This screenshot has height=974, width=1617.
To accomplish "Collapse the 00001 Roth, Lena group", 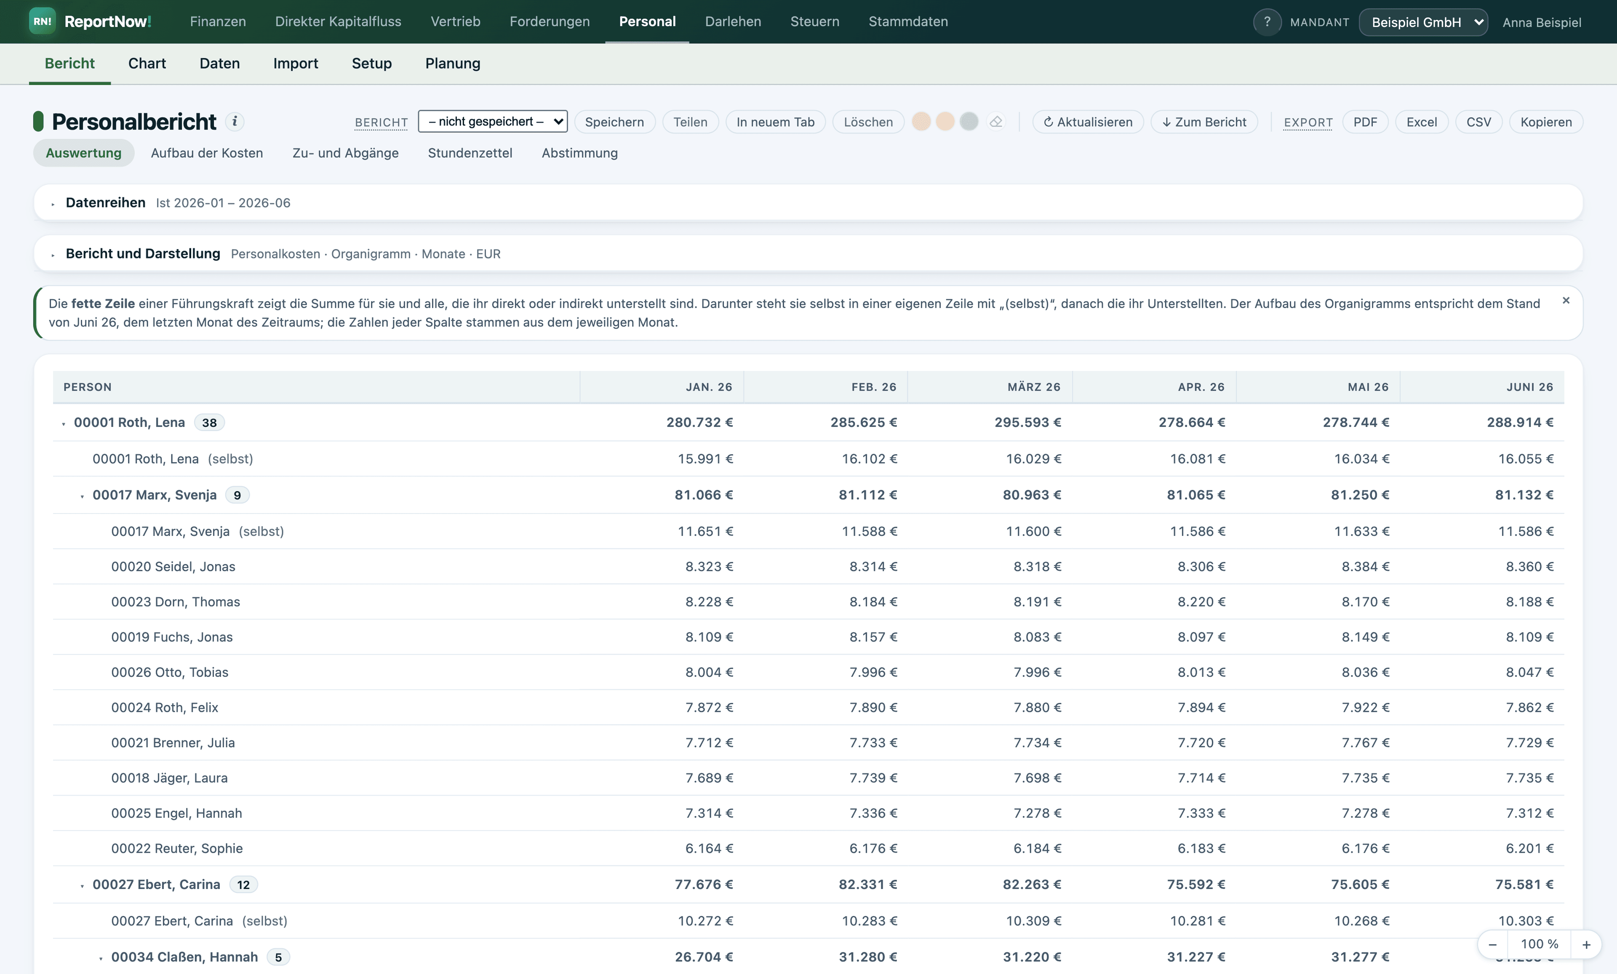I will pos(64,424).
